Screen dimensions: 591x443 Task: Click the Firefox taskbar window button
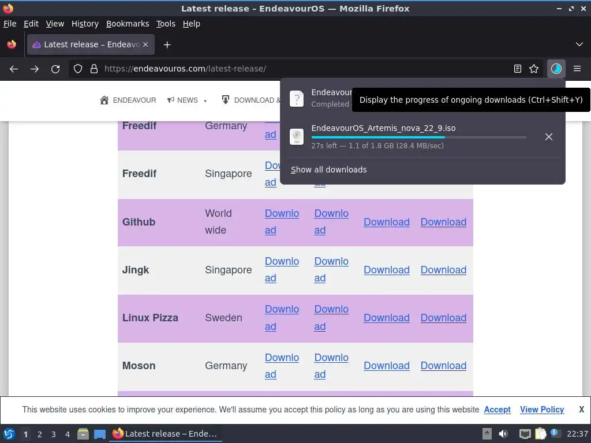[166, 434]
